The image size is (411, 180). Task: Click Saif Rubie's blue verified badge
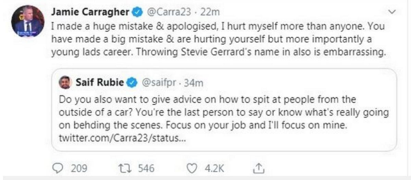pos(132,83)
